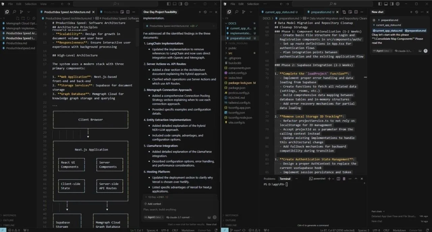This screenshot has height=232, width=432.
Task: Expand Past chats list
Action: tap(378, 211)
